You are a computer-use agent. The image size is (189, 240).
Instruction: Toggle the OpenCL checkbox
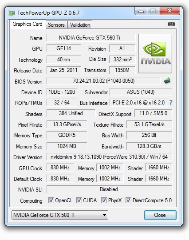pos(51,200)
